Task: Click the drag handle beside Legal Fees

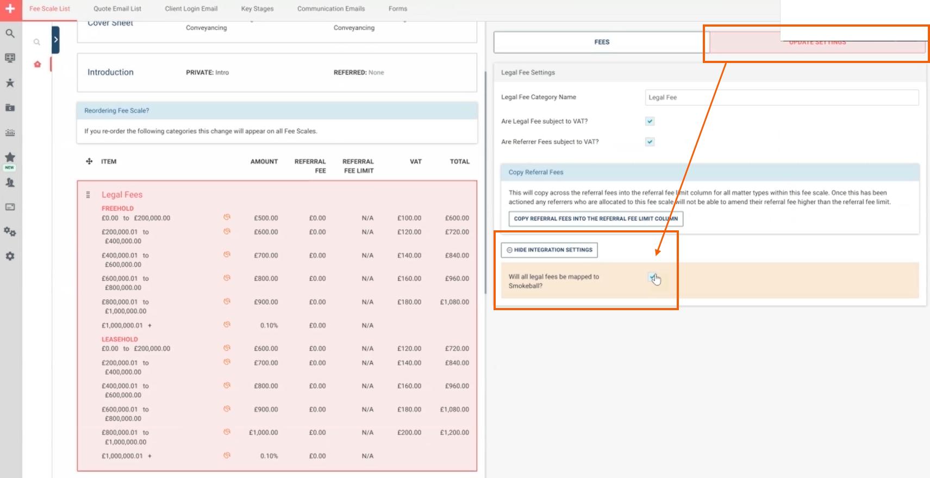Action: [88, 194]
